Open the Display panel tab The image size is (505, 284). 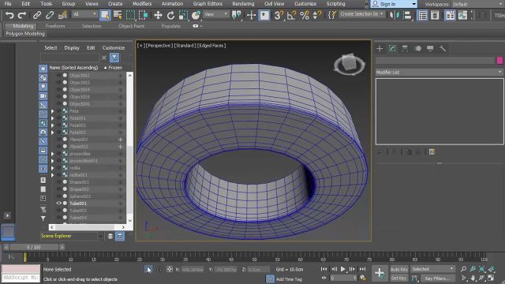point(430,49)
